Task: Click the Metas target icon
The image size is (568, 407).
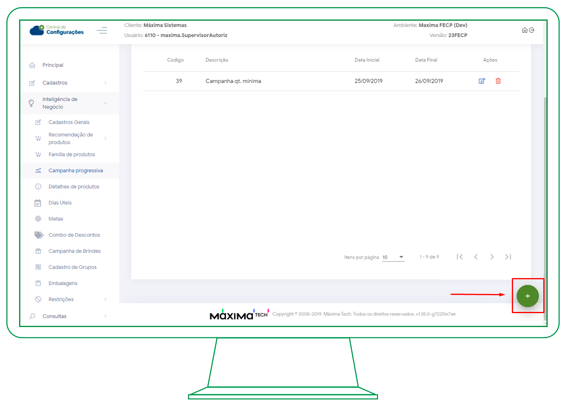Action: point(38,219)
